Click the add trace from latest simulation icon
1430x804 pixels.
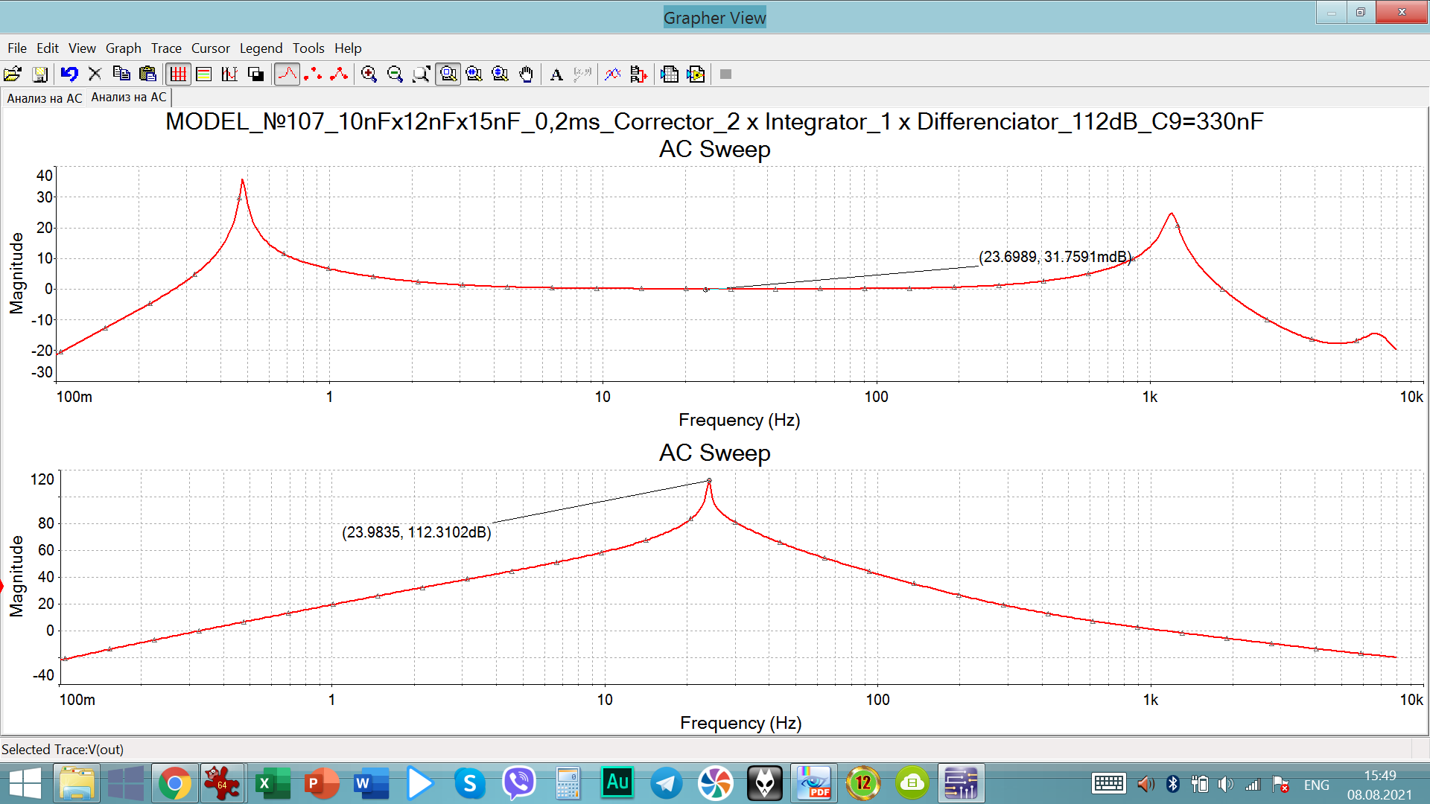pos(638,74)
